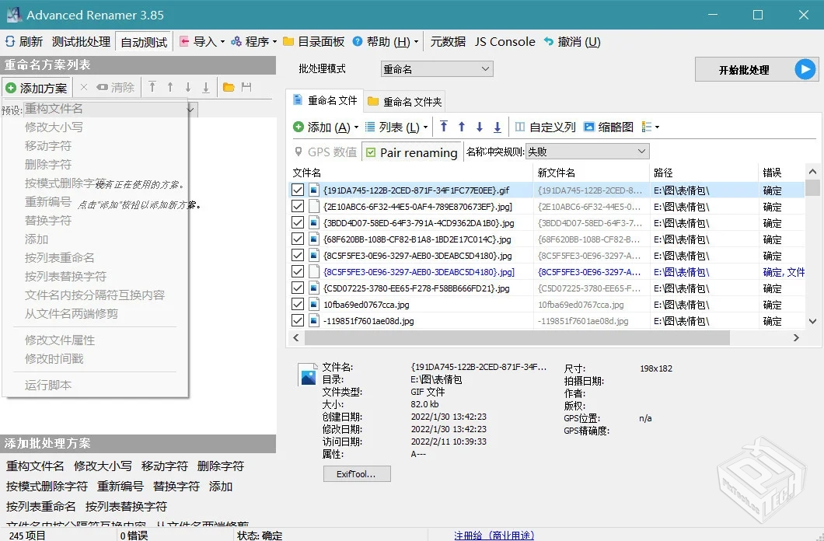The width and height of the screenshot is (824, 541).
Task: Click the blue play icon to start batch
Action: 805,70
